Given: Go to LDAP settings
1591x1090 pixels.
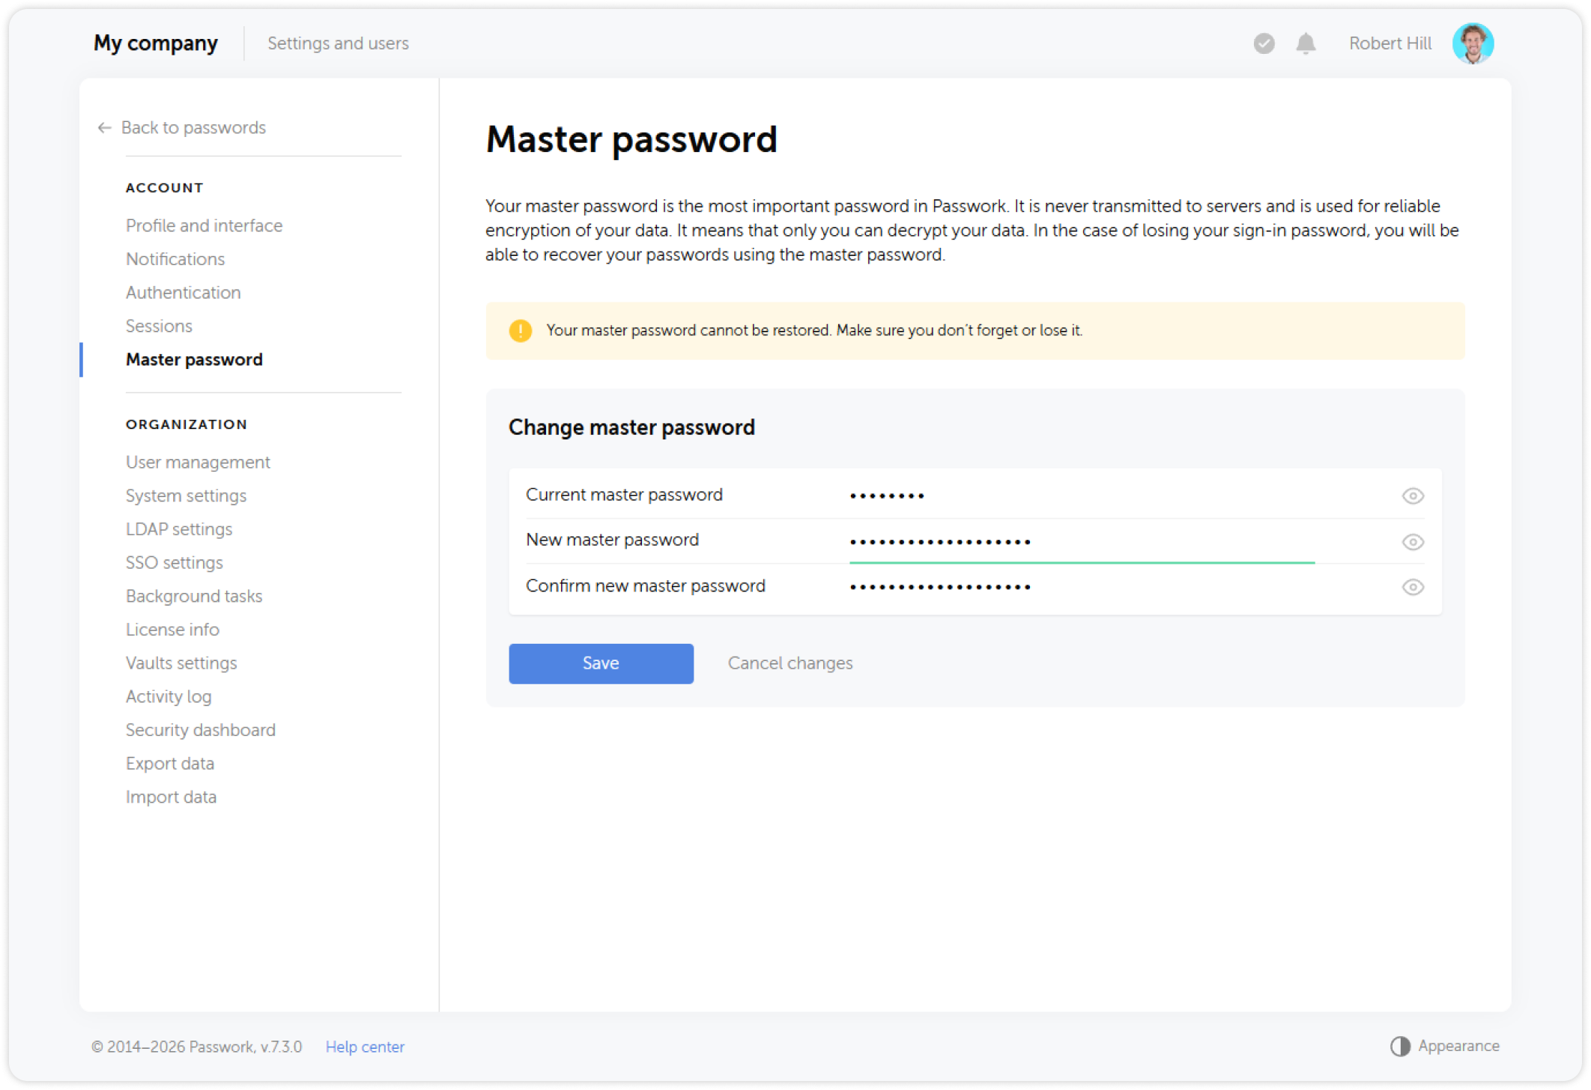Looking at the screenshot, I should pyautogui.click(x=179, y=529).
